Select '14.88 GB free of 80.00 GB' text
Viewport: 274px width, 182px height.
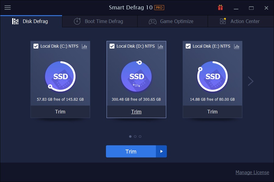tap(212, 99)
